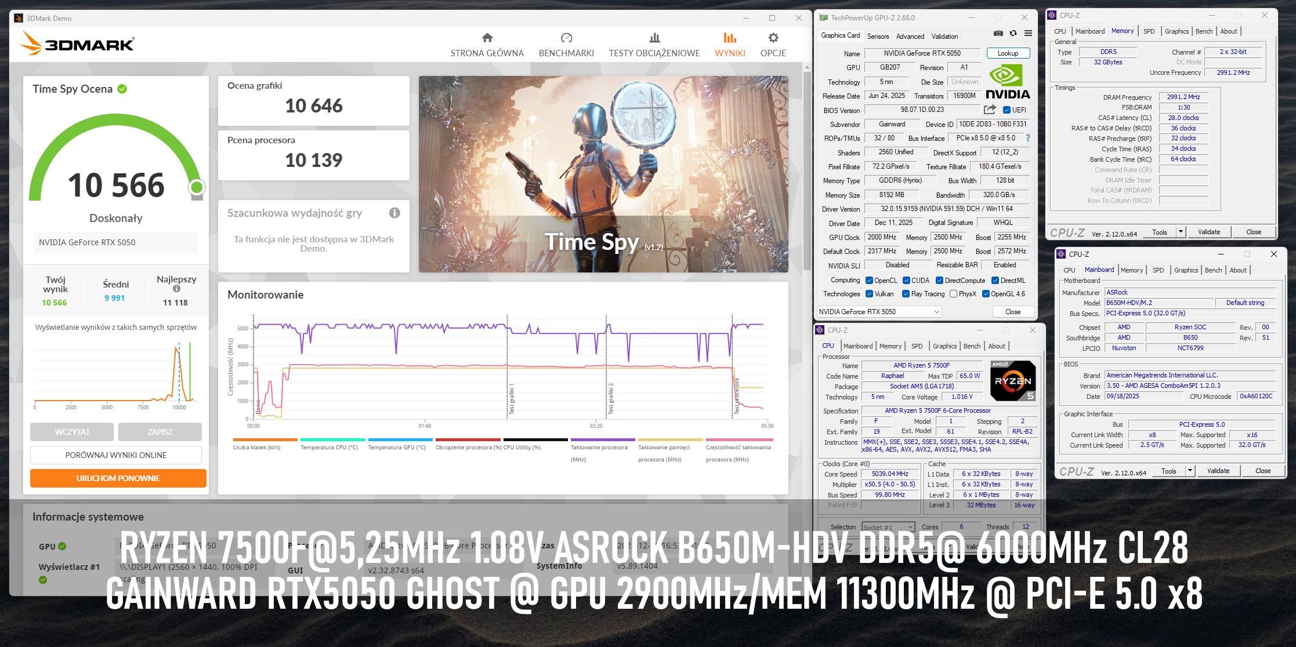Toggle the Ray Tracing checkbox
Viewport: 1296px width, 647px height.
click(906, 294)
